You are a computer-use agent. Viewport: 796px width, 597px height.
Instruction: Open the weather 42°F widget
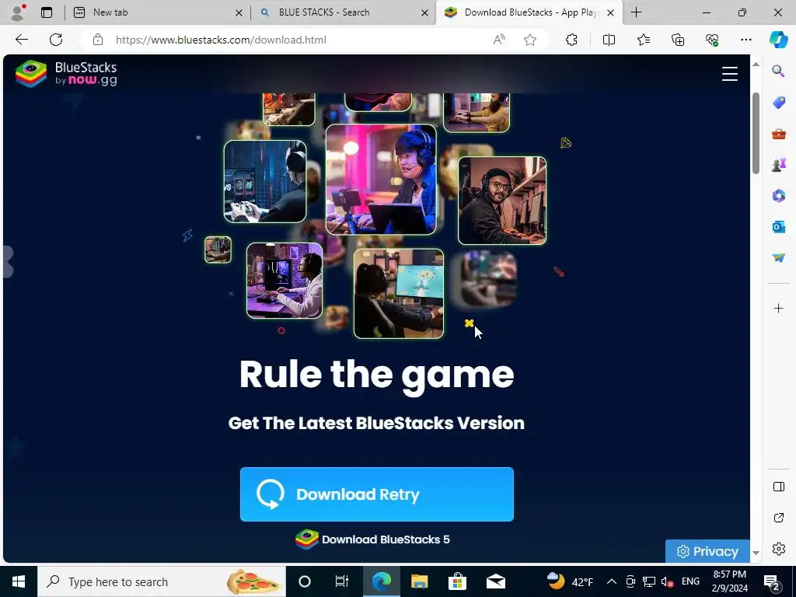pos(571,581)
